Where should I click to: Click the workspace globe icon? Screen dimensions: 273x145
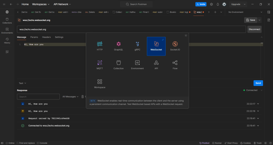click(7, 12)
